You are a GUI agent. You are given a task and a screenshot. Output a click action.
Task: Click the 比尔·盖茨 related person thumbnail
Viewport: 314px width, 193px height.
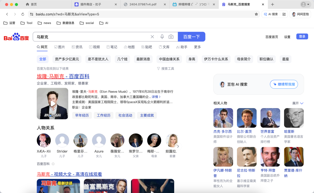[247, 118]
